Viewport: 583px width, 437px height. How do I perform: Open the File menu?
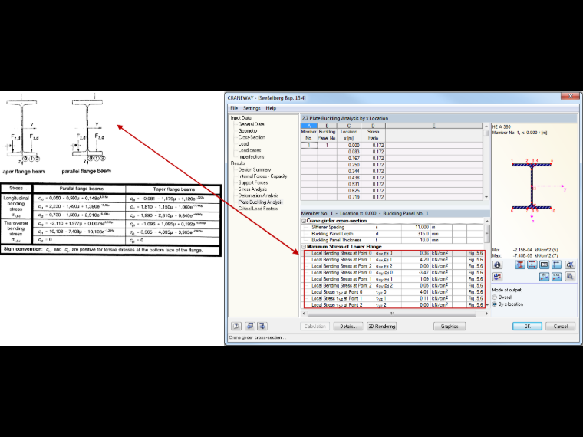pyautogui.click(x=234, y=108)
